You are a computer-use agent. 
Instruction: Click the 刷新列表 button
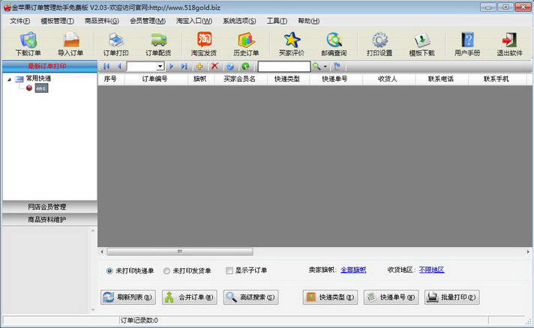128,297
